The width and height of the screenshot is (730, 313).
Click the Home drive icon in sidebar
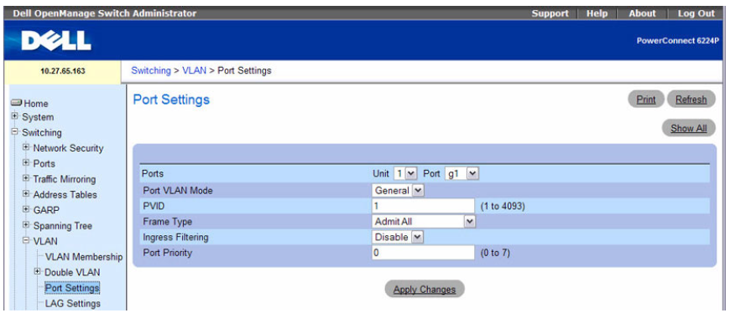point(17,103)
